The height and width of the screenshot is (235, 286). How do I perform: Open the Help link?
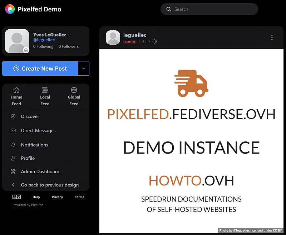[x=36, y=197]
